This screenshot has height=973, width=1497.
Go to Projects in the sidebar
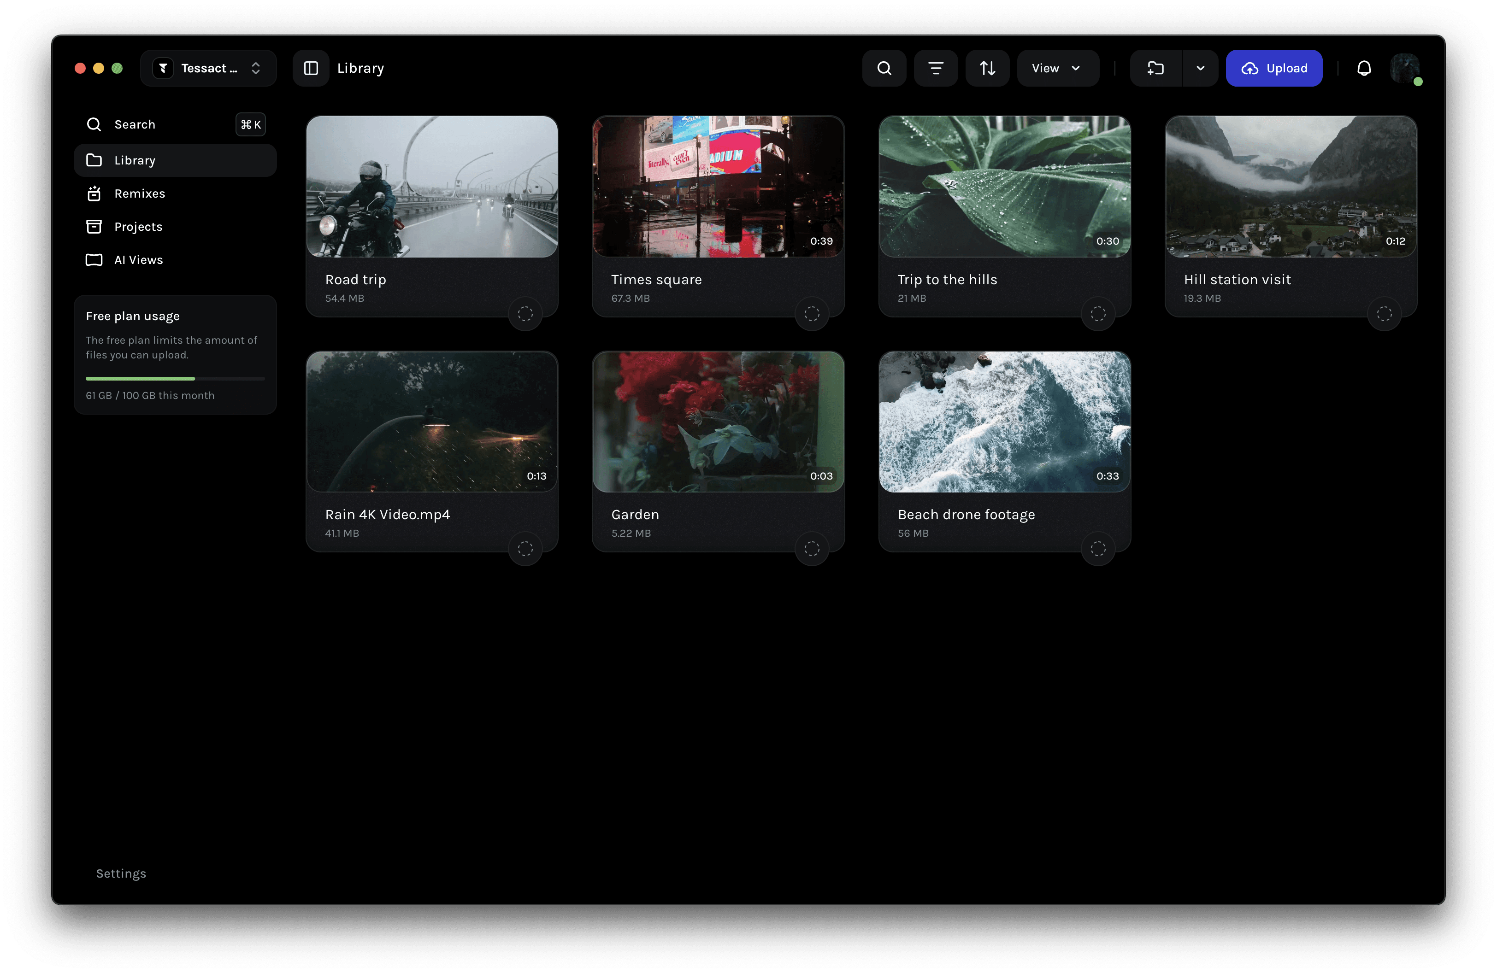138,227
